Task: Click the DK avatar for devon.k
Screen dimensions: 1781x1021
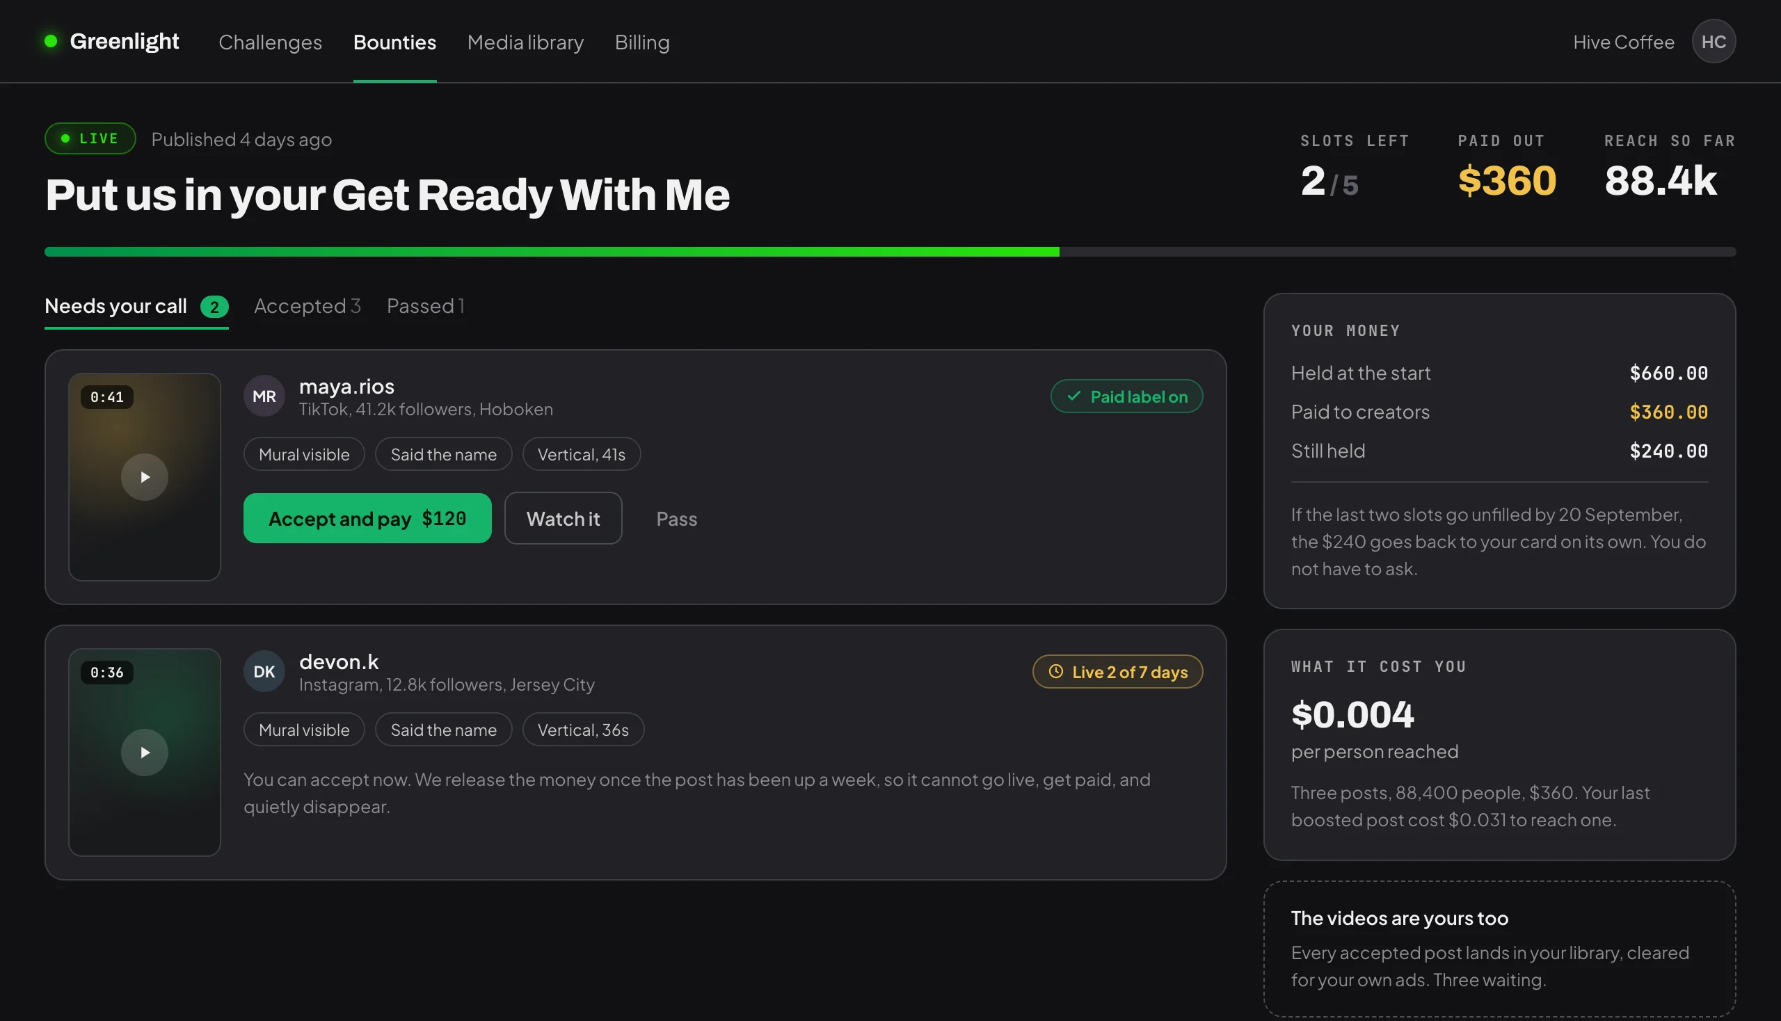Action: (264, 672)
